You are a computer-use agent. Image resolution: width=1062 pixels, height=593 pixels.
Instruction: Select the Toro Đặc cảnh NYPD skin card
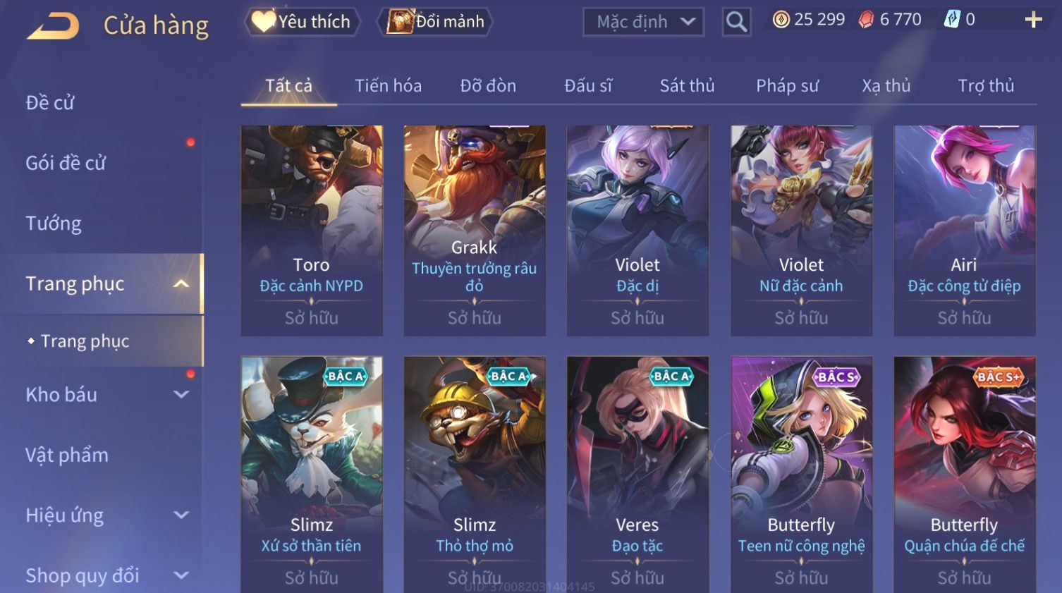pos(312,231)
